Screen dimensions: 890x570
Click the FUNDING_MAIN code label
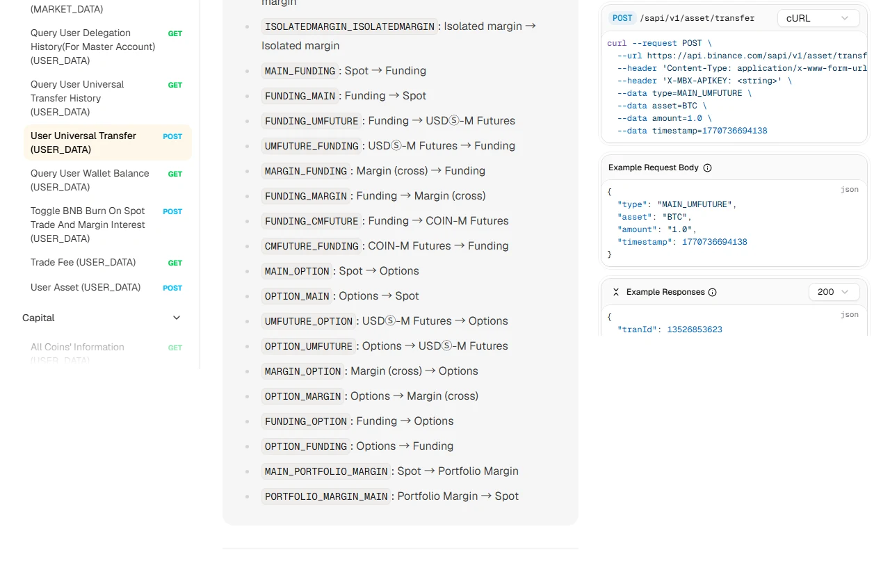tap(300, 96)
